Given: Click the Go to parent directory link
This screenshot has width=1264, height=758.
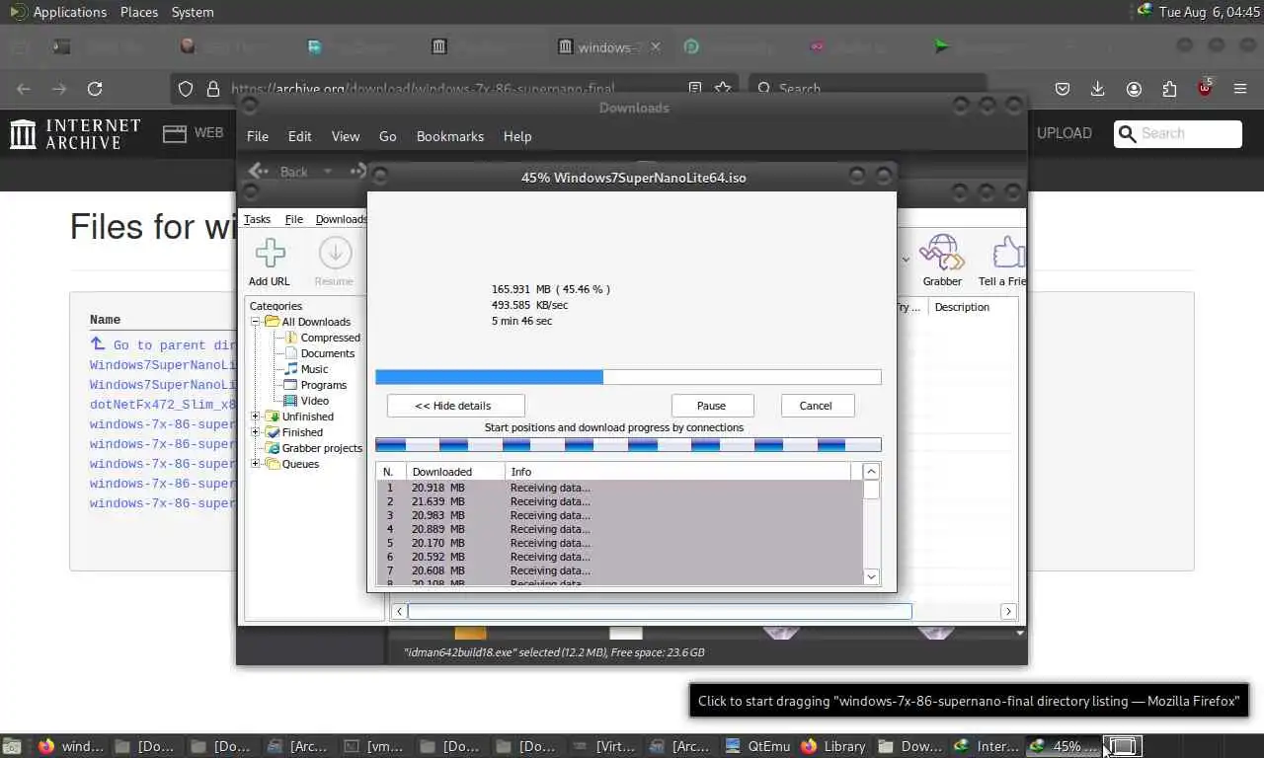Looking at the screenshot, I should point(162,344).
